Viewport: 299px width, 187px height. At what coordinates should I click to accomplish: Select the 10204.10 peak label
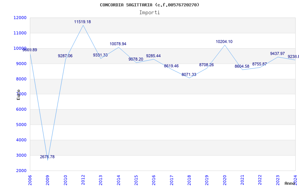[x=224, y=42]
